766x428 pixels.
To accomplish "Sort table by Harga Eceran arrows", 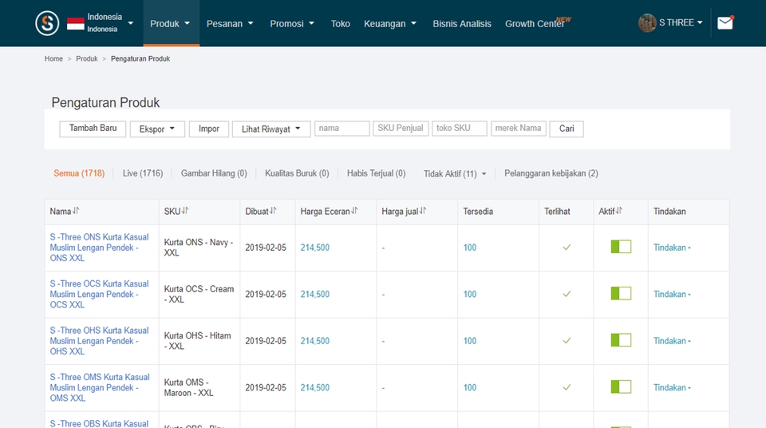I will click(354, 211).
